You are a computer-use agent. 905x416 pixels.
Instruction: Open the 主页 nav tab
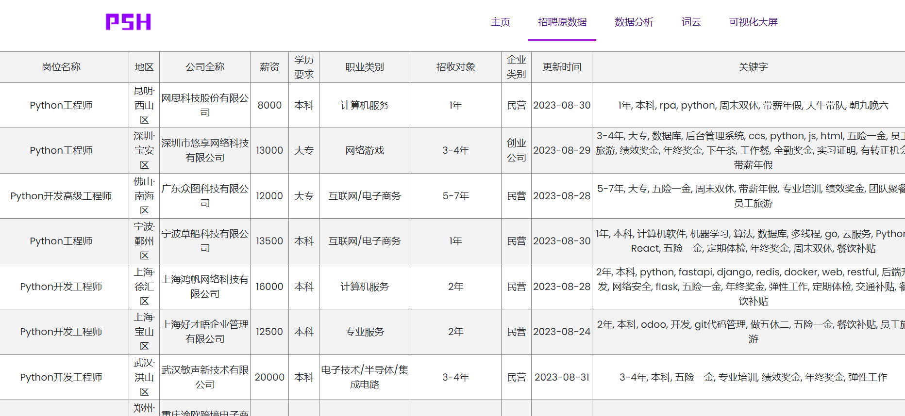pyautogui.click(x=500, y=22)
